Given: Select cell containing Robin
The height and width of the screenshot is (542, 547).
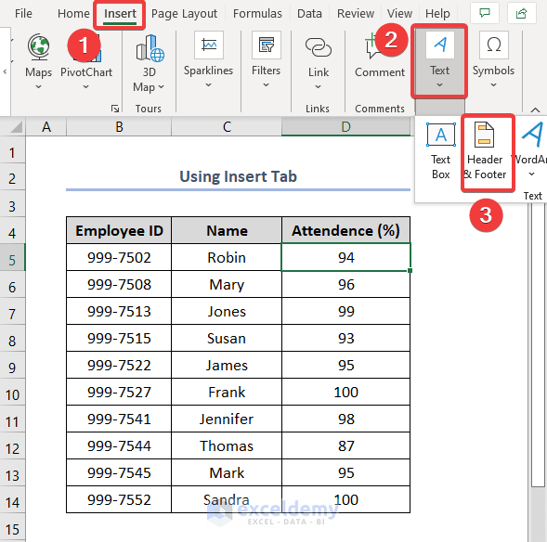Looking at the screenshot, I should (x=227, y=258).
